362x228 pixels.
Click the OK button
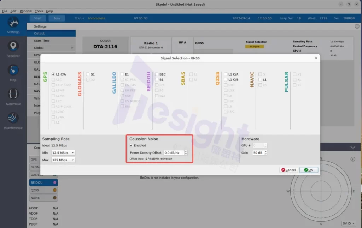click(309, 170)
